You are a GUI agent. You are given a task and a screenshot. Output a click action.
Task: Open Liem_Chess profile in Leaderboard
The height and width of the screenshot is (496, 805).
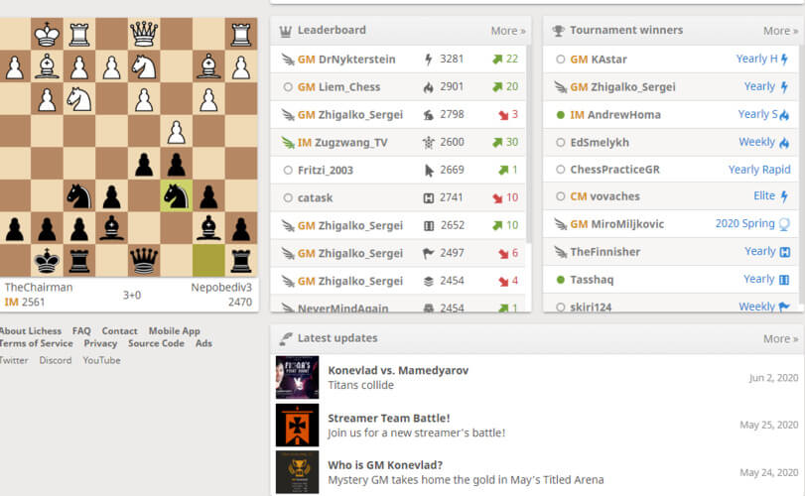tap(338, 86)
